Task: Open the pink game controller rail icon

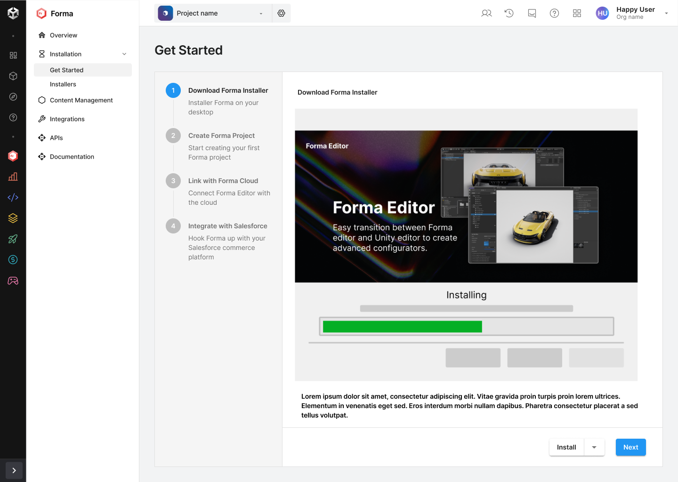Action: [13, 281]
